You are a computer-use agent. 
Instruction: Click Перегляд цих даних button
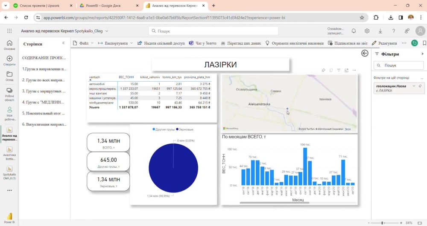tap(241, 43)
